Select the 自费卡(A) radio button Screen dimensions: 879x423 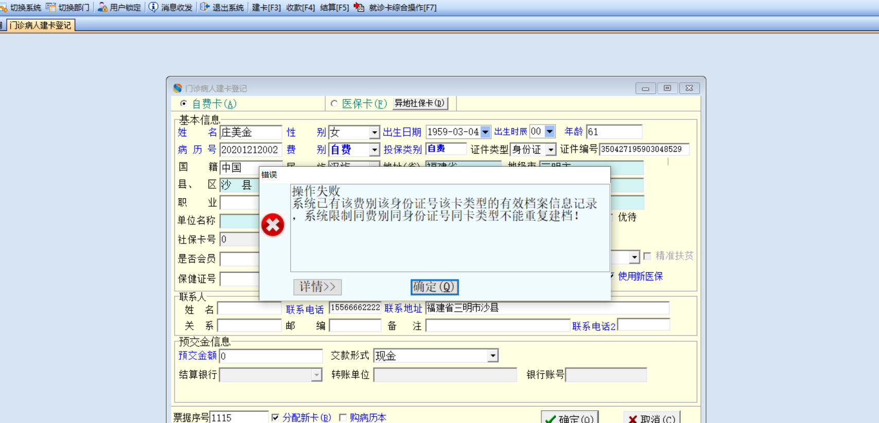(183, 103)
